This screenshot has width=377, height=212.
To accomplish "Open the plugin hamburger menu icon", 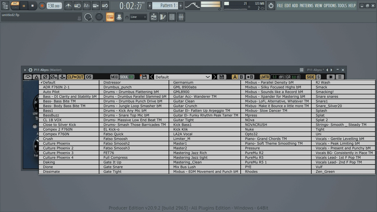I will pos(340,77).
